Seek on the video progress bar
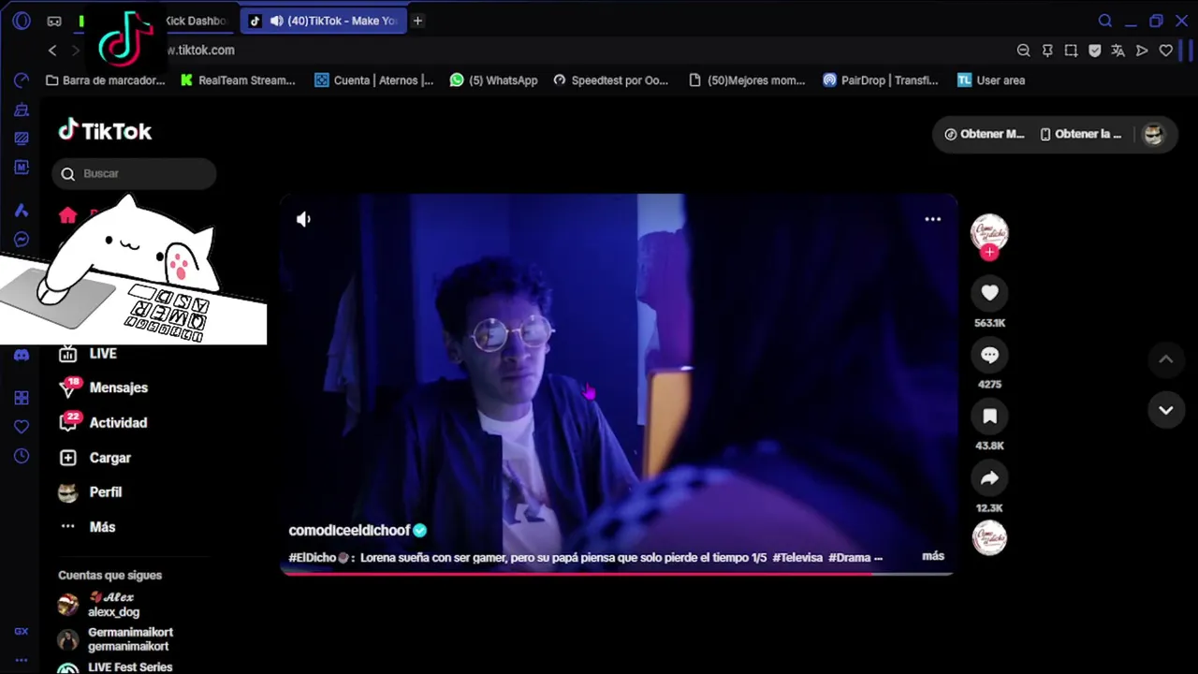Screen dimensions: 1198x674 coord(618,573)
